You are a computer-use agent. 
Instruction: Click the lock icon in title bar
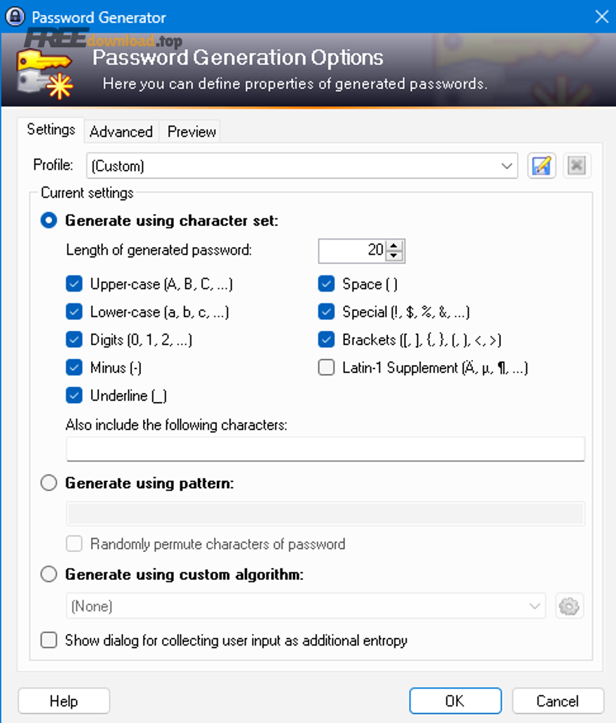point(15,16)
